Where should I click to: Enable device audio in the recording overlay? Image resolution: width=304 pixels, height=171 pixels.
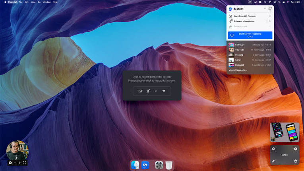click(x=156, y=91)
